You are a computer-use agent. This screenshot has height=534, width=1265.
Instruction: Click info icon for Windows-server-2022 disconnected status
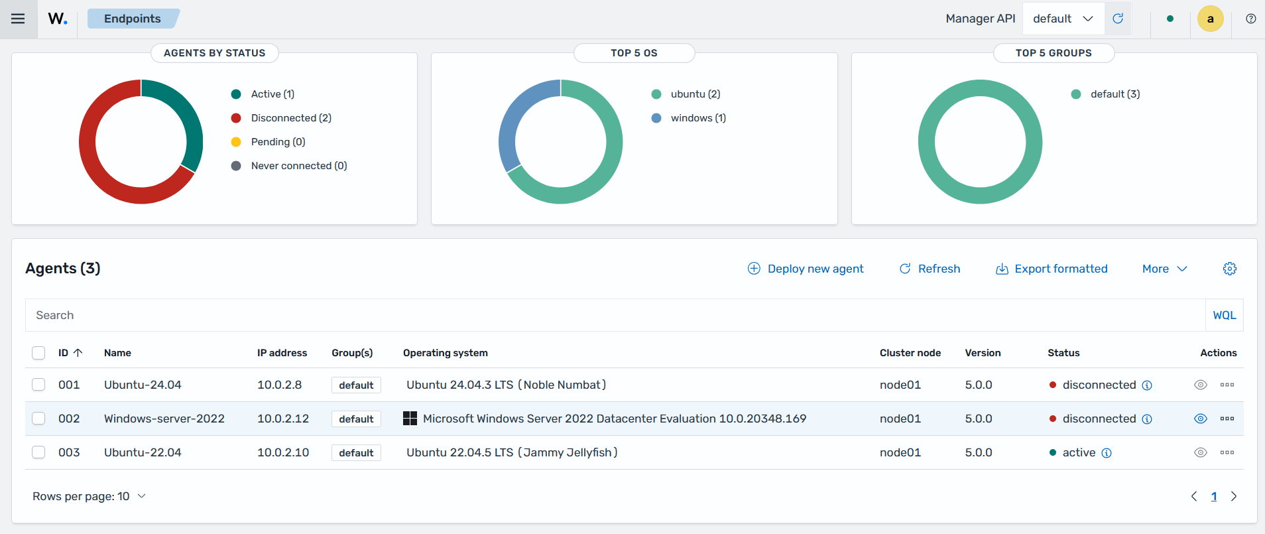click(x=1147, y=419)
